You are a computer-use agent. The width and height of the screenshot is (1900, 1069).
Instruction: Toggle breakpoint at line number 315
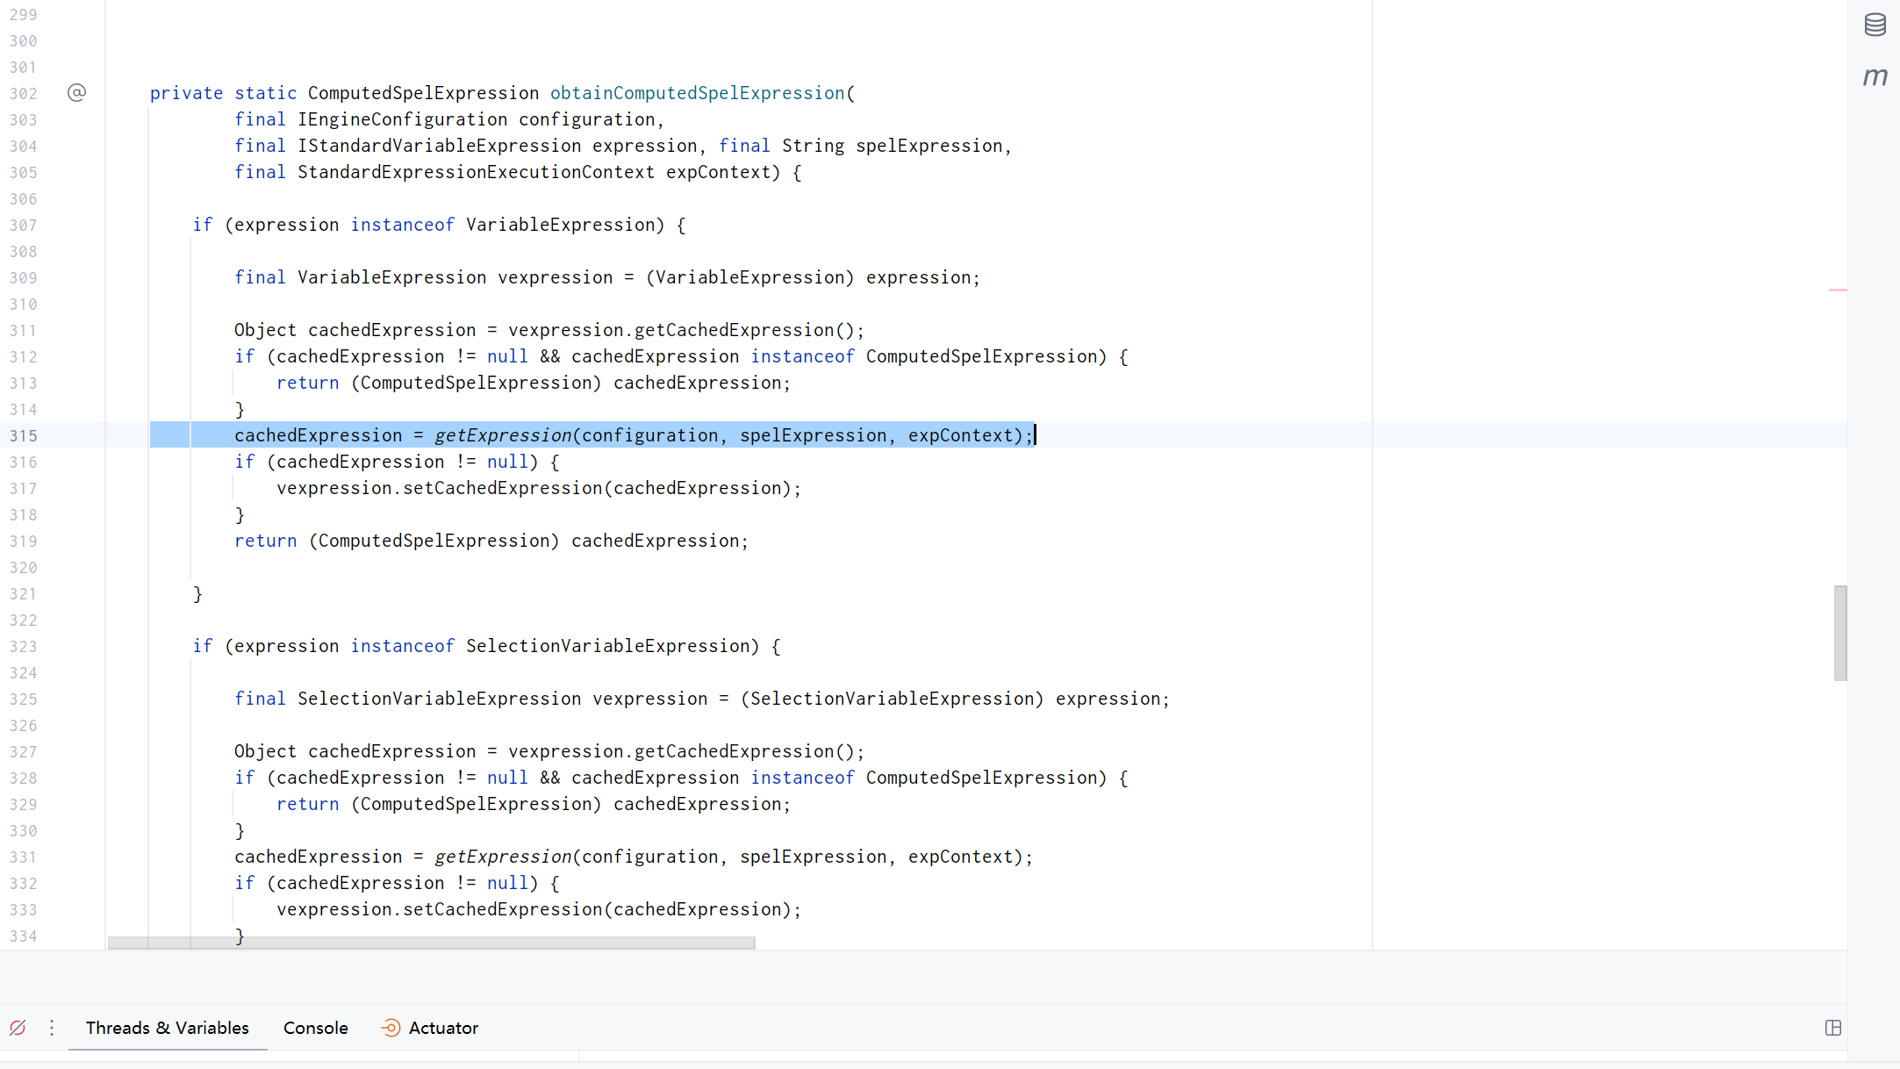24,435
